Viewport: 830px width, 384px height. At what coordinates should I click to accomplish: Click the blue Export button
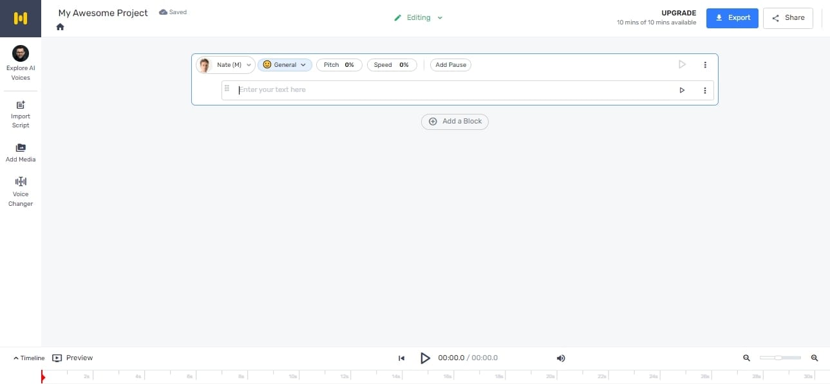pyautogui.click(x=732, y=18)
